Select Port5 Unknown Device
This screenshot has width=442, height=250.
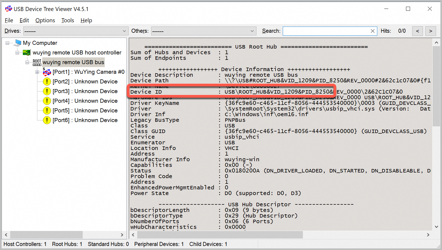point(85,111)
